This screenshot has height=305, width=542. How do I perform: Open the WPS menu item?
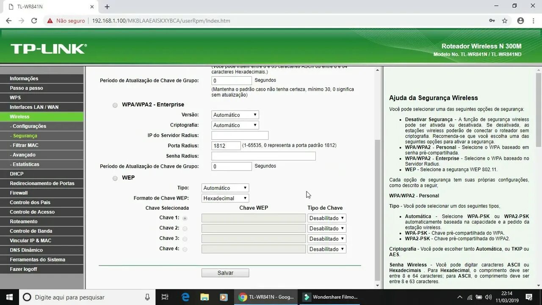pyautogui.click(x=42, y=97)
